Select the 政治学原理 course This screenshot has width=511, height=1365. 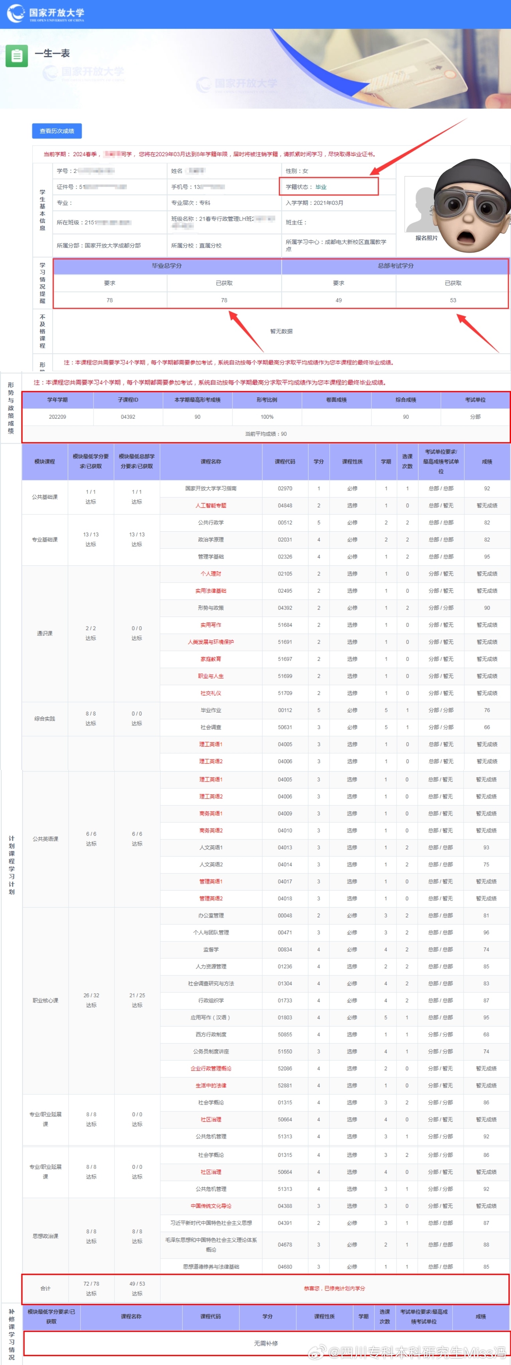(x=211, y=539)
